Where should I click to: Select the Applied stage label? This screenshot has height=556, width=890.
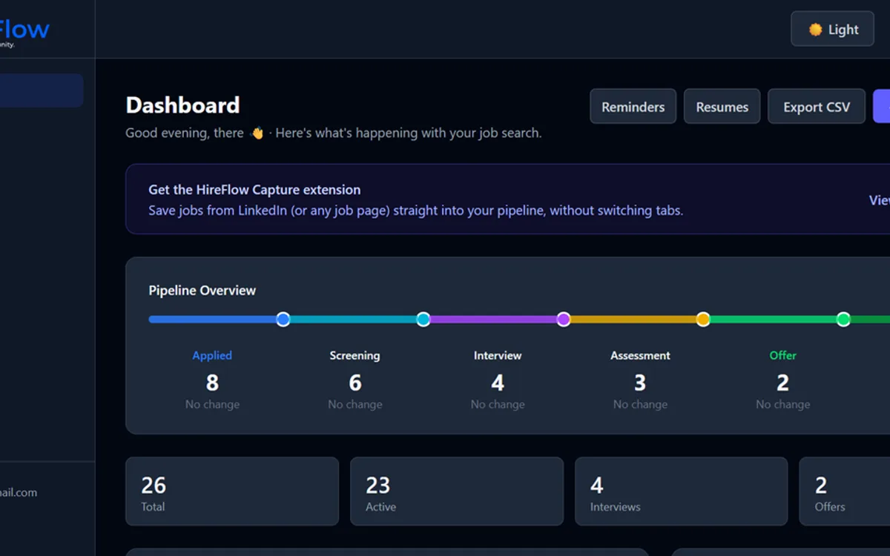click(x=212, y=356)
